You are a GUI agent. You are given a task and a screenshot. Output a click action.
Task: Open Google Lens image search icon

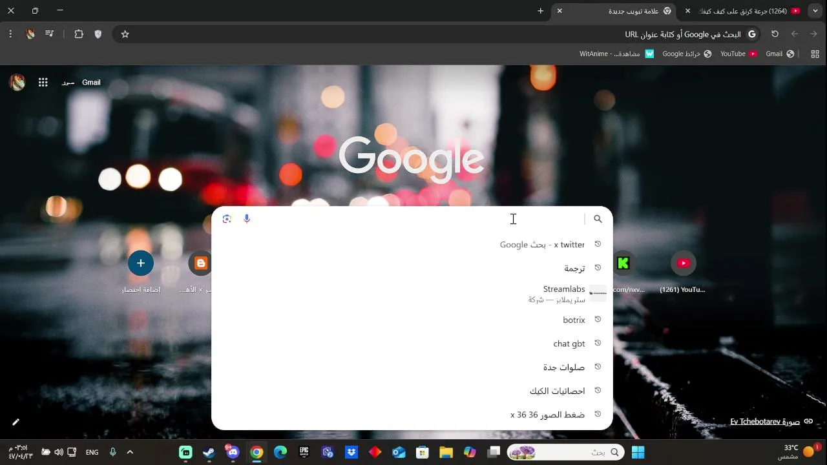(227, 219)
